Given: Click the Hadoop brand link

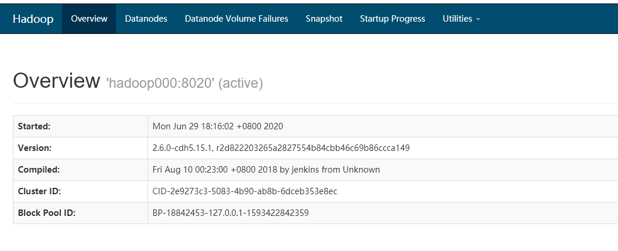Looking at the screenshot, I should 33,19.
